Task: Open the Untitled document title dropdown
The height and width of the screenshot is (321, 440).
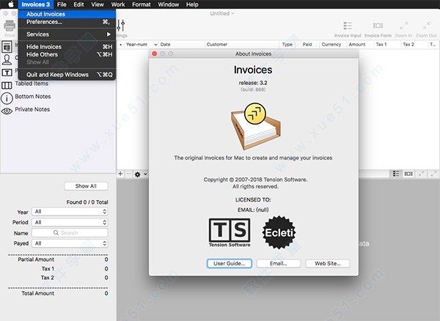Action: [222, 13]
